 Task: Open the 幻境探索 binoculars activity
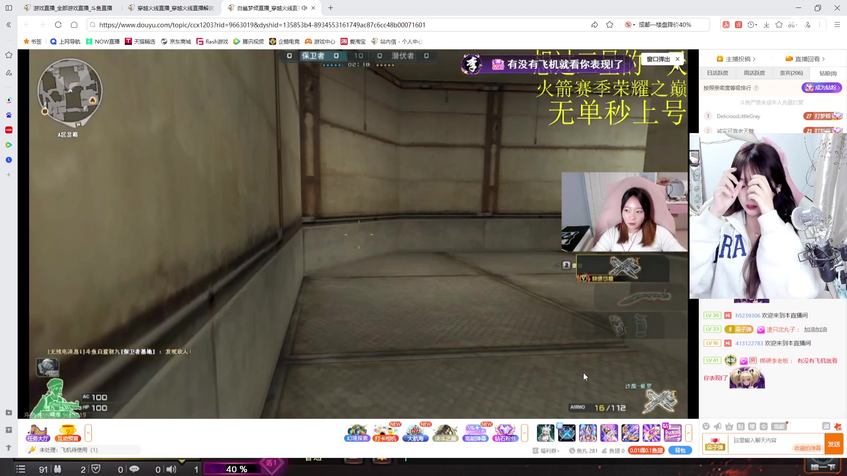tap(357, 433)
